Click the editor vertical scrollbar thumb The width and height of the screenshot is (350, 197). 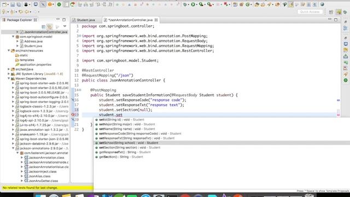pos(338,112)
